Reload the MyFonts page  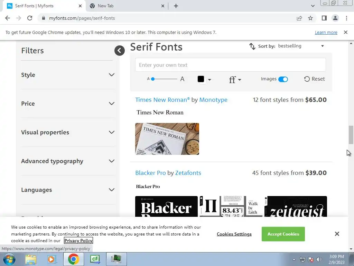point(30,18)
